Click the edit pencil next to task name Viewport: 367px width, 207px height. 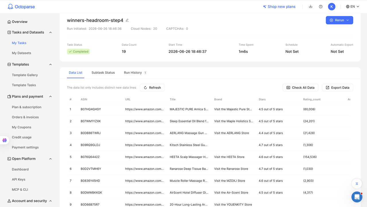coord(127,20)
